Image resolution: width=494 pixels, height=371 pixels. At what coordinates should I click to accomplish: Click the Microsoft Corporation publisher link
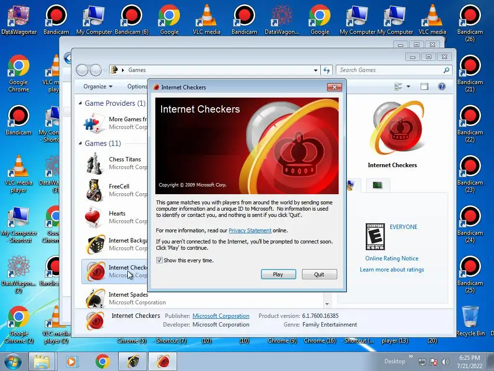221,316
